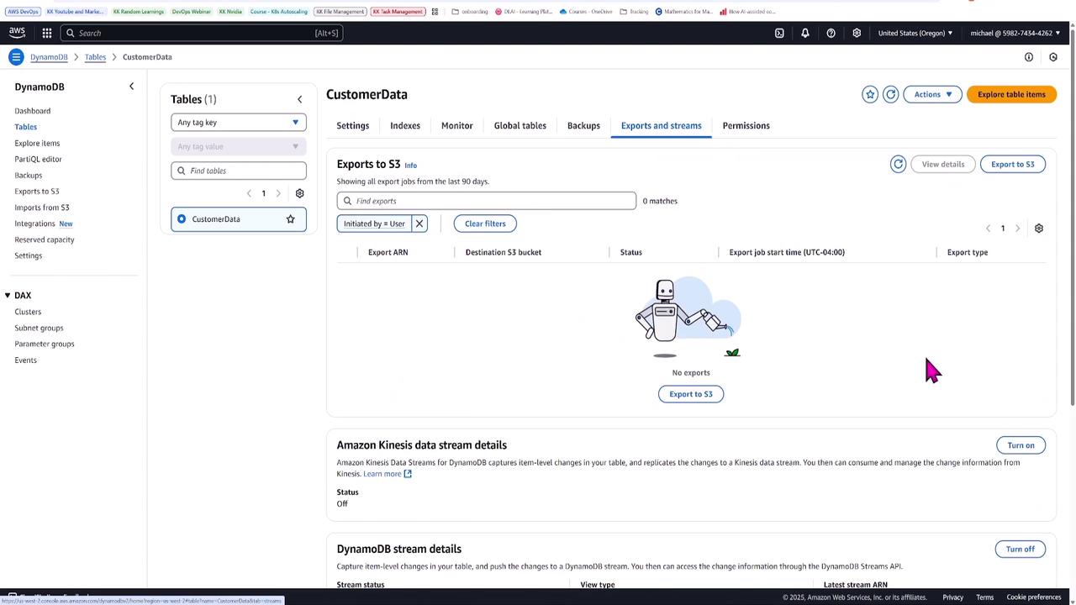Open the 'KK Nvidia' browser bookmark
The height and width of the screenshot is (605, 1076).
point(230,12)
